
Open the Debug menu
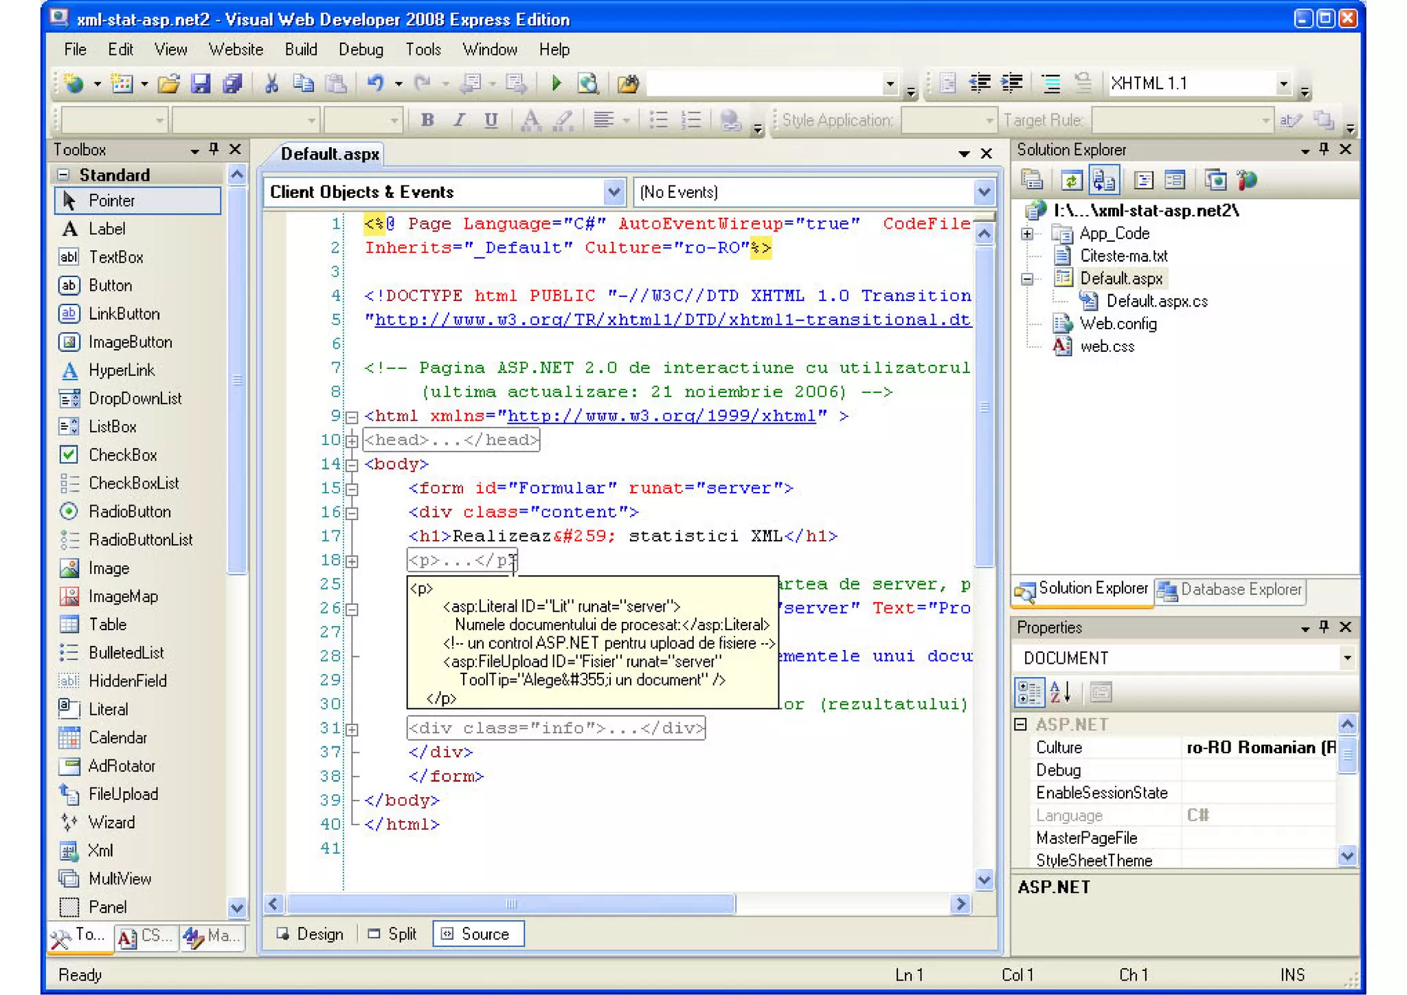tap(361, 49)
